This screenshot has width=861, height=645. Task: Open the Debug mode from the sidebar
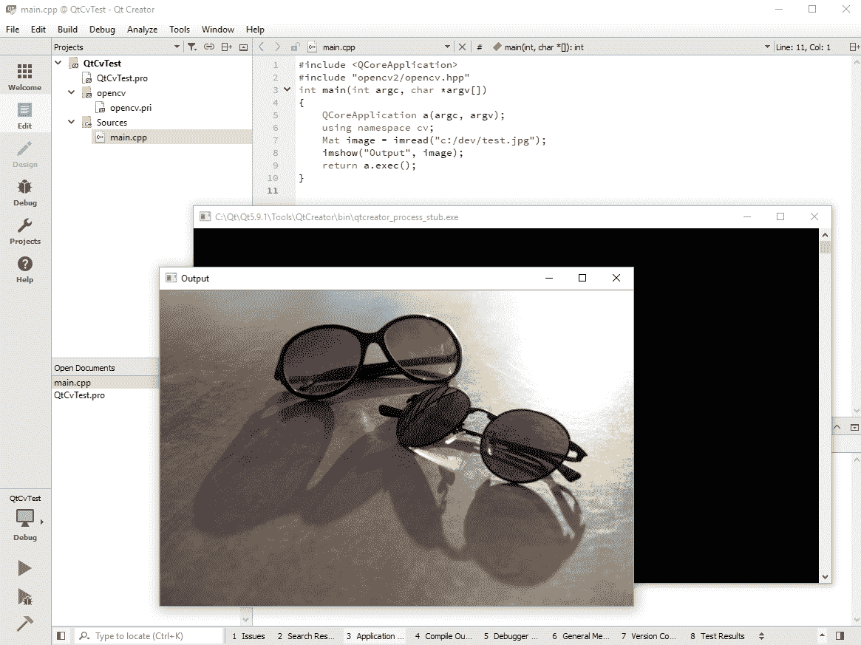click(x=24, y=191)
